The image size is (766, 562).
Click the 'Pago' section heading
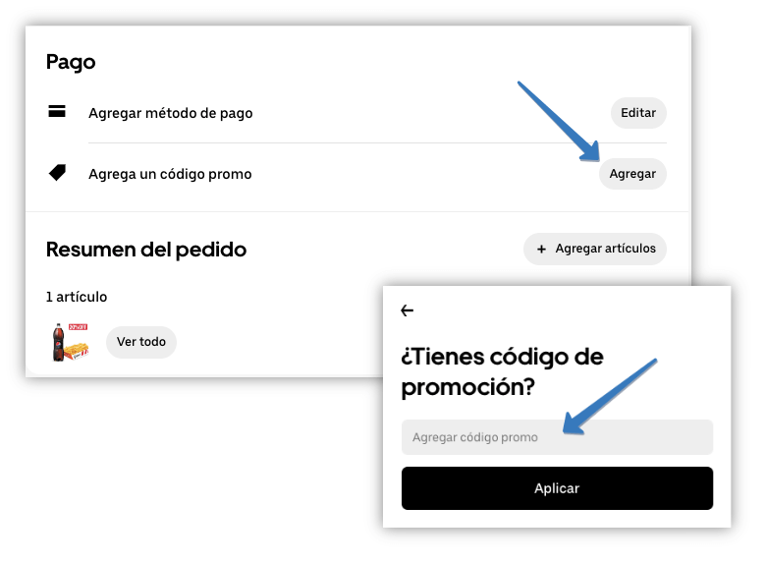pyautogui.click(x=71, y=62)
